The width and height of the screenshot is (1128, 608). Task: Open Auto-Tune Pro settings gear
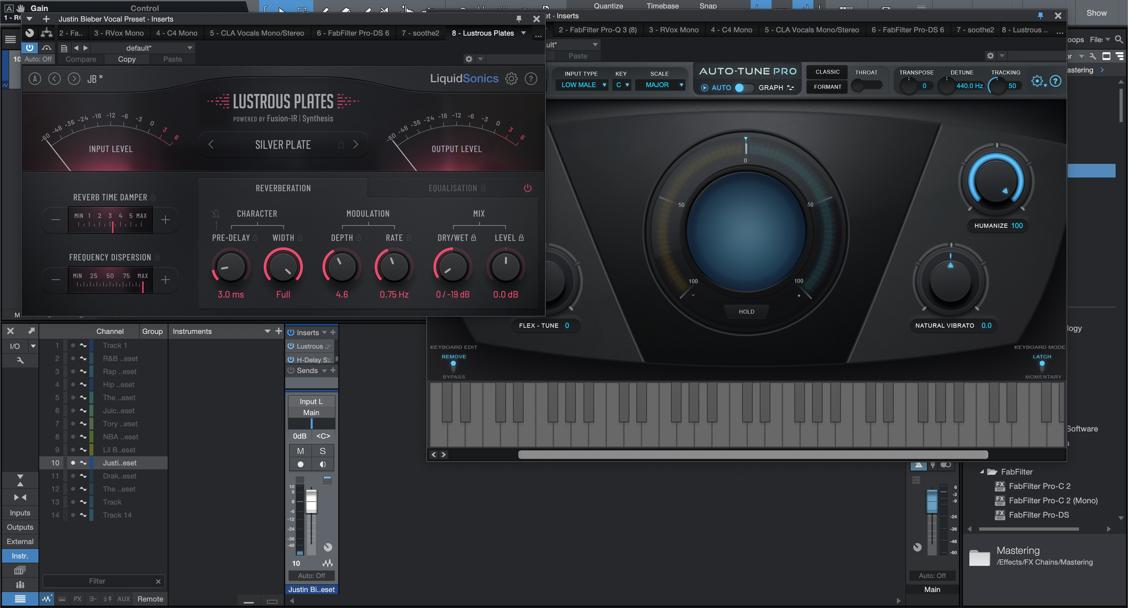pyautogui.click(x=1037, y=82)
